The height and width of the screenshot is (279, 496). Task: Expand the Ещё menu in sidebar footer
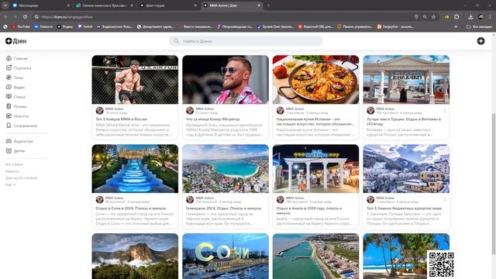click(10, 184)
